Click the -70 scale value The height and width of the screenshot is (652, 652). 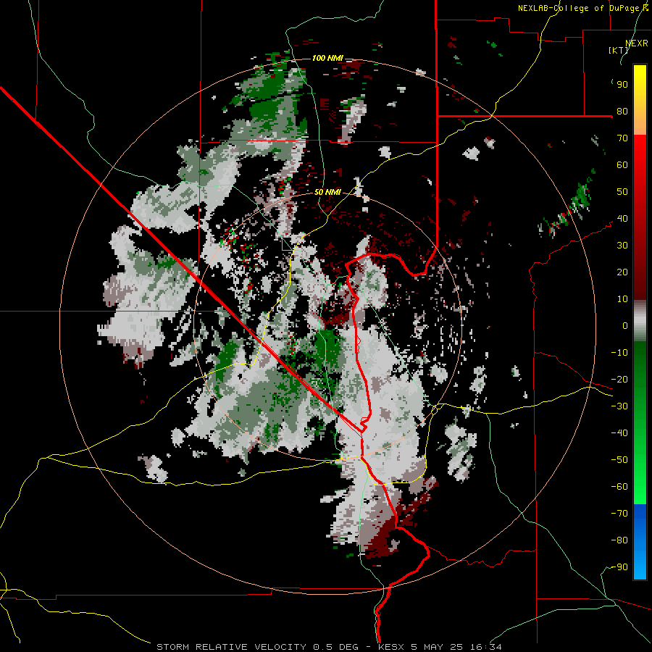619,514
